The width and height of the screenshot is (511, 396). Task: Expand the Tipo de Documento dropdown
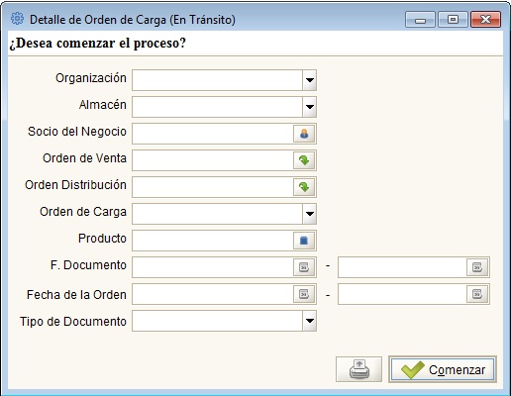coord(310,321)
